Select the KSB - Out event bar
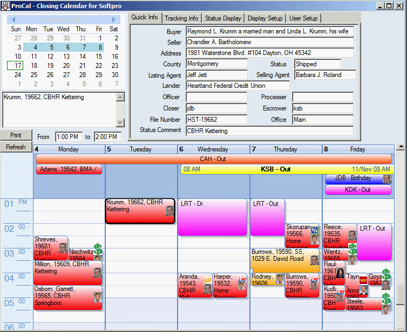 point(287,169)
